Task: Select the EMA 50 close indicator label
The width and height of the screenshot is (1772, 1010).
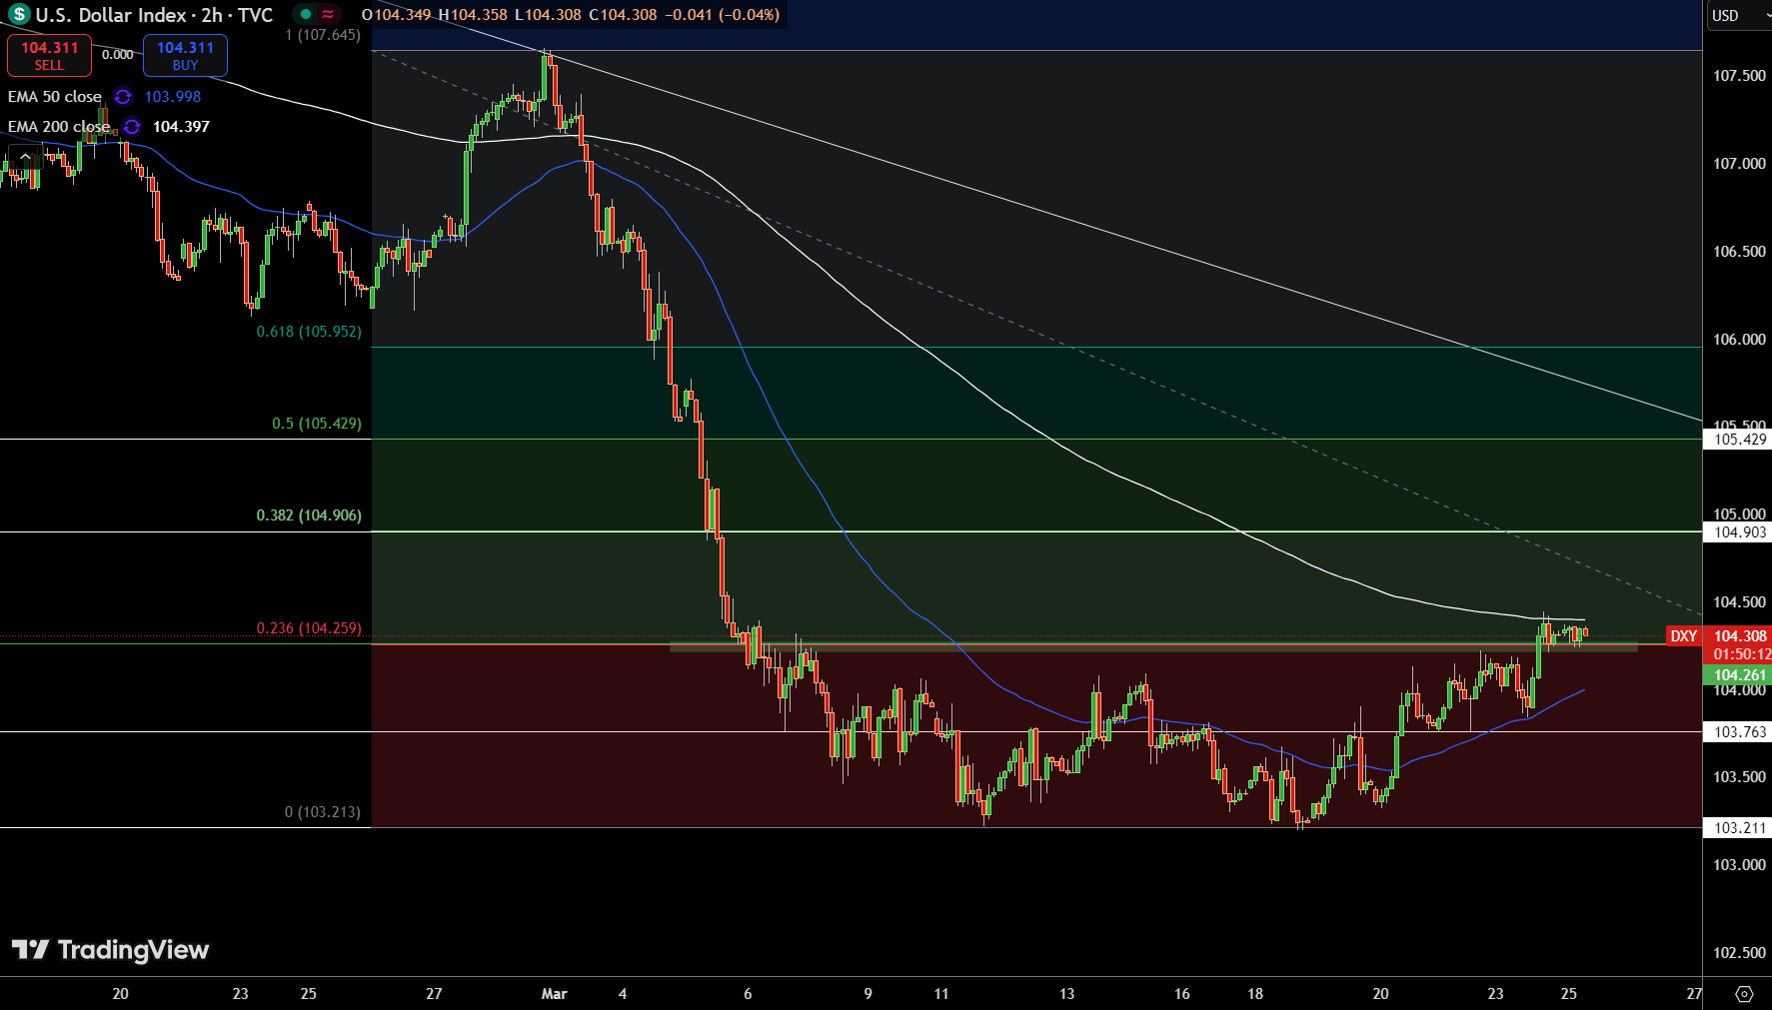Action: [55, 97]
